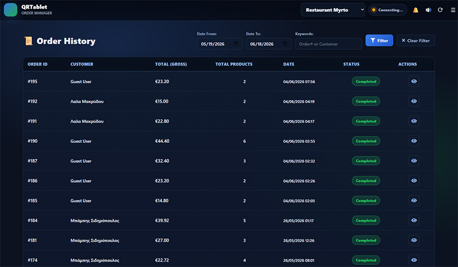
Task: Click the Order History heading
Action: tap(66, 41)
